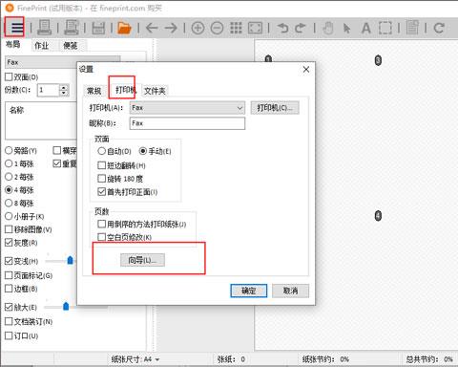Select the hand pan tool

[x=328, y=28]
